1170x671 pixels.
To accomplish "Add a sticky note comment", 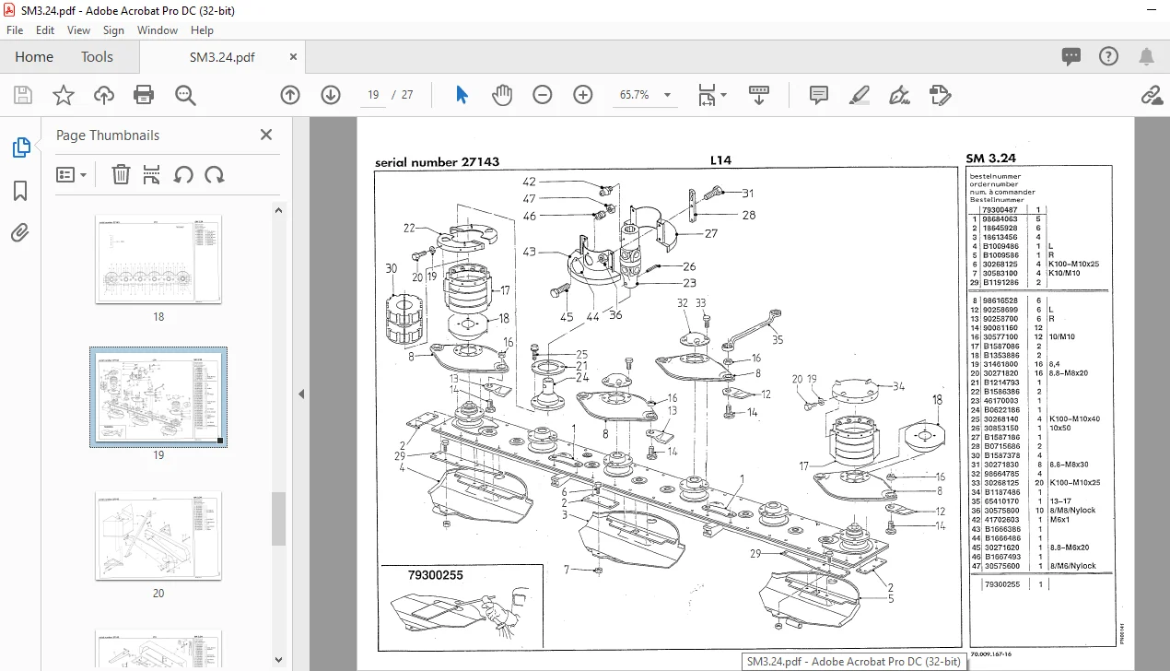I will tap(818, 95).
